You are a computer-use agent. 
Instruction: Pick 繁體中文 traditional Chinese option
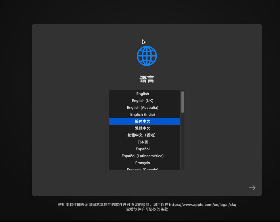pos(143,128)
